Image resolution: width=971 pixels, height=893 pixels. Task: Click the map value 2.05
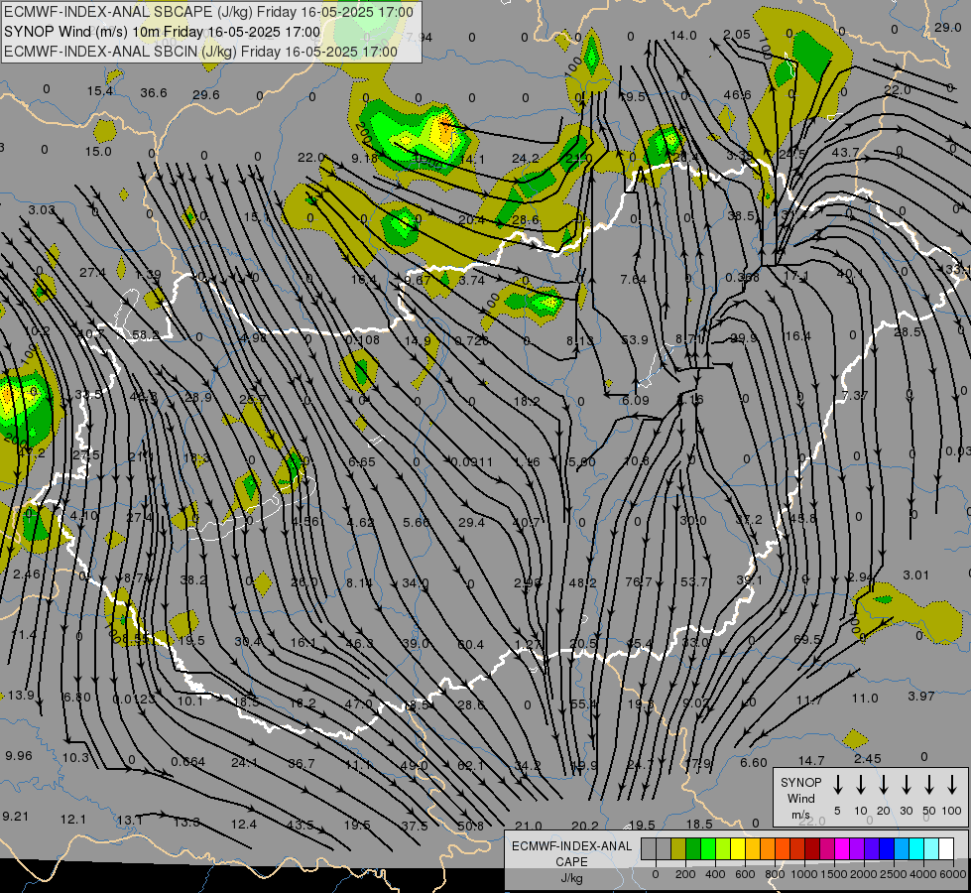point(737,35)
